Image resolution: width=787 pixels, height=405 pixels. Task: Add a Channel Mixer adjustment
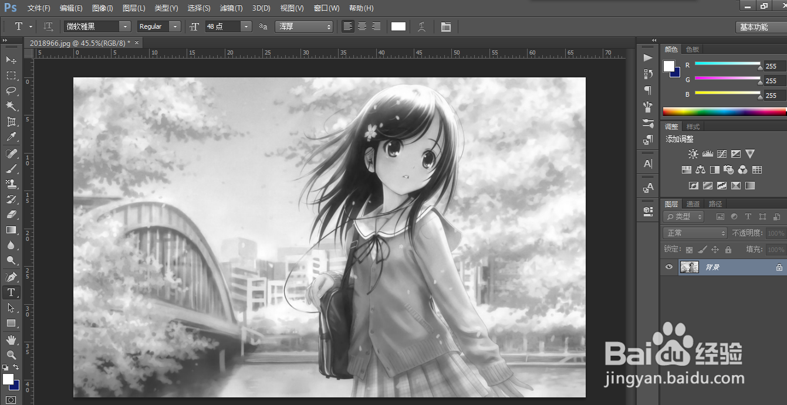tap(742, 170)
